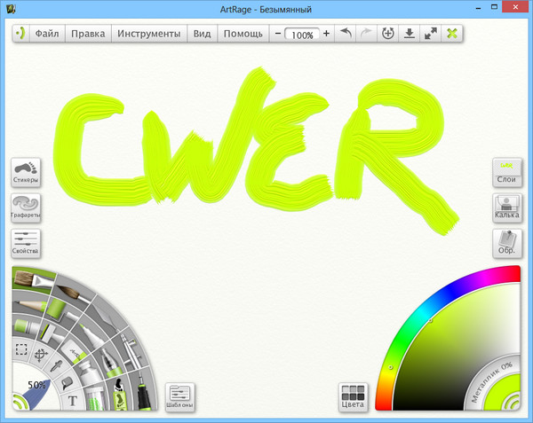Click the Undo arrow button
The height and width of the screenshot is (423, 533).
point(346,34)
